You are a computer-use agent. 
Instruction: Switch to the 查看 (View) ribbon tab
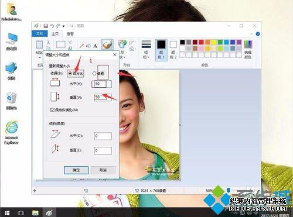point(70,34)
